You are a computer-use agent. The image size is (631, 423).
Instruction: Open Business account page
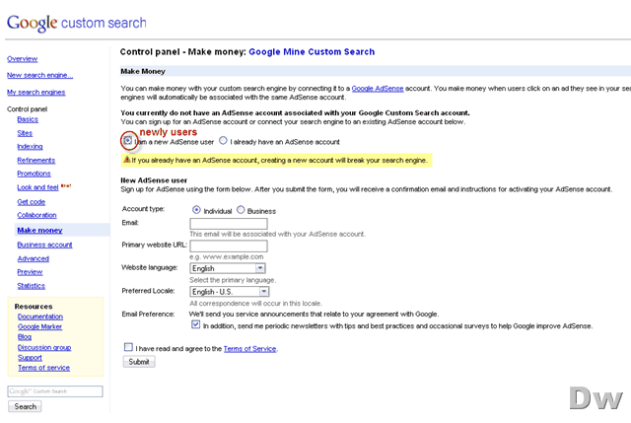click(x=44, y=245)
